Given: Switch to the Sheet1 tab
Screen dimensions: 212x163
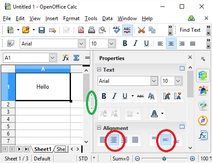Looking at the screenshot, I should [43, 149].
